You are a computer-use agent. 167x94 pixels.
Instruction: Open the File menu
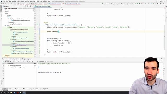pyautogui.click(x=4, y=1)
